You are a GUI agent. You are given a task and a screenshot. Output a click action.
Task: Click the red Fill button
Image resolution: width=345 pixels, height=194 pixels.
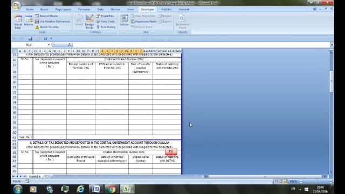(x=171, y=151)
